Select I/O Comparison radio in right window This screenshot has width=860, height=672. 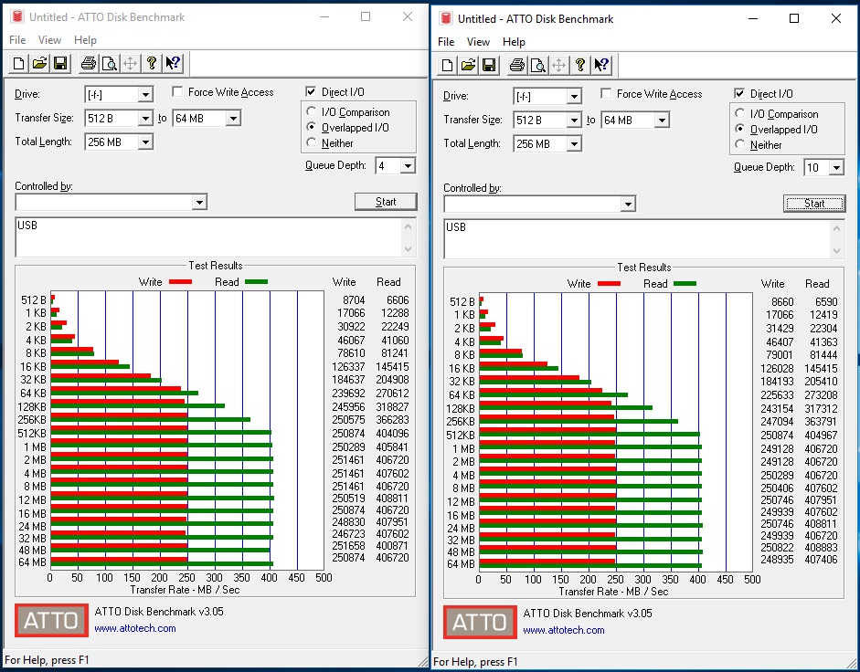tap(740, 113)
